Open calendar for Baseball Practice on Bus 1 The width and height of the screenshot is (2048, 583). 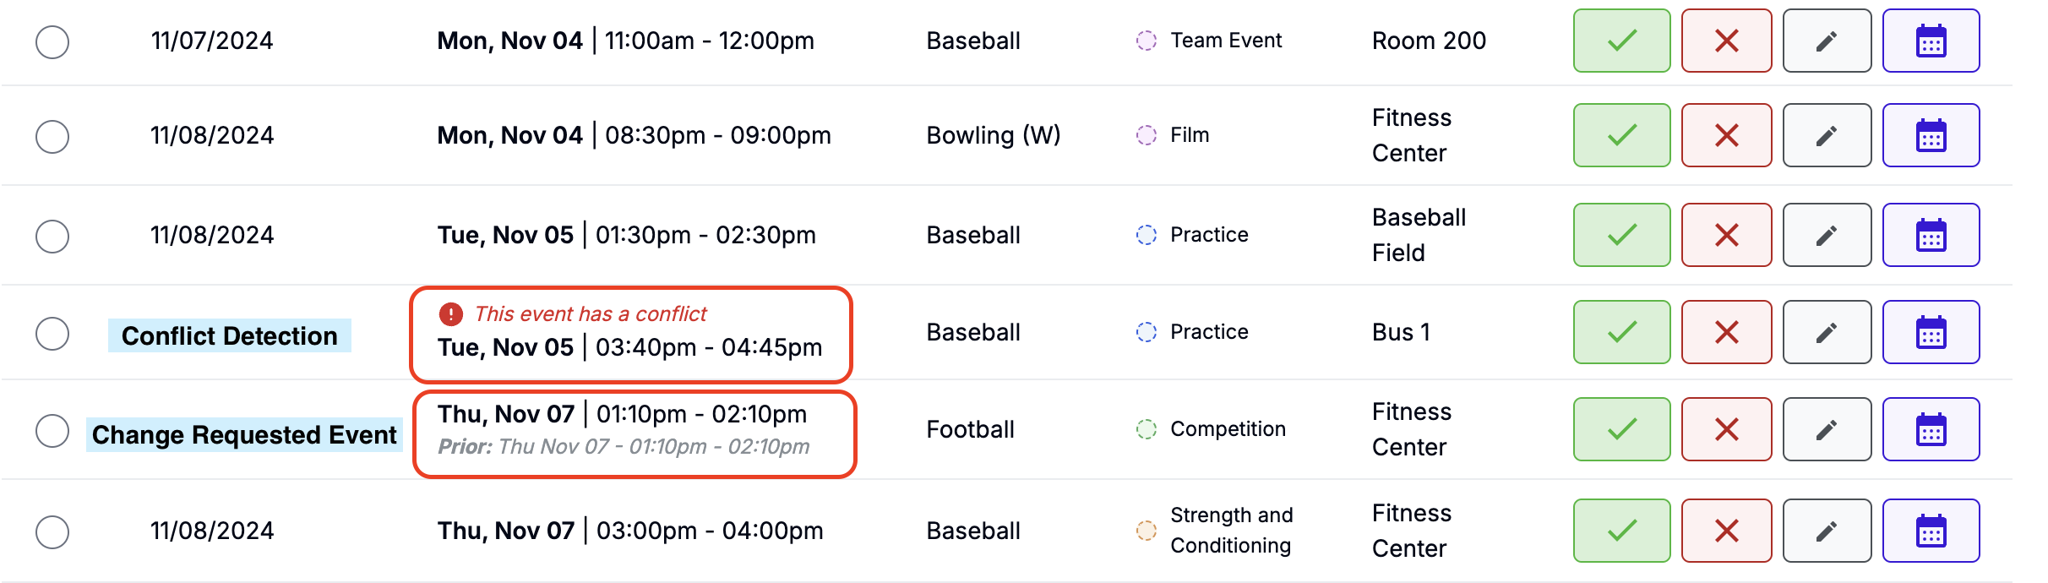tap(1931, 332)
